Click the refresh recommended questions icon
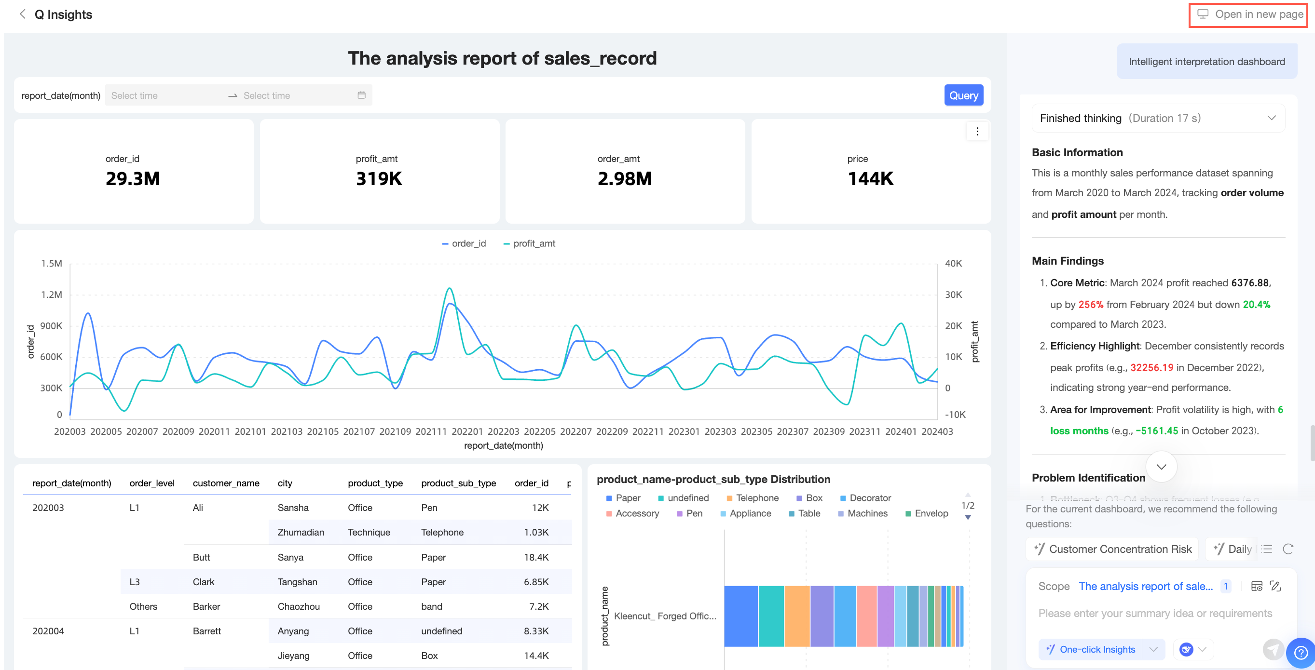 tap(1288, 549)
